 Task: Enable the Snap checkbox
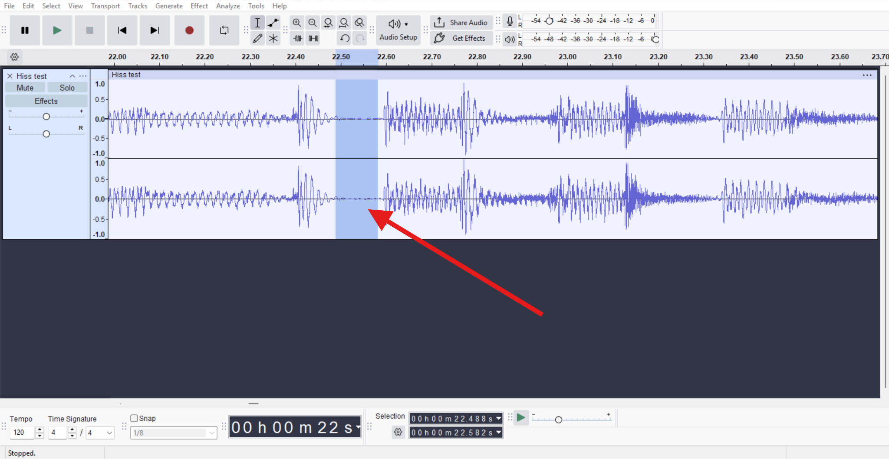point(135,418)
